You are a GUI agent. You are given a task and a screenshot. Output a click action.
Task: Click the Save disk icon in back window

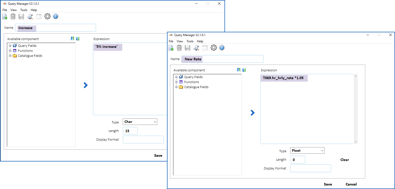tap(21, 17)
